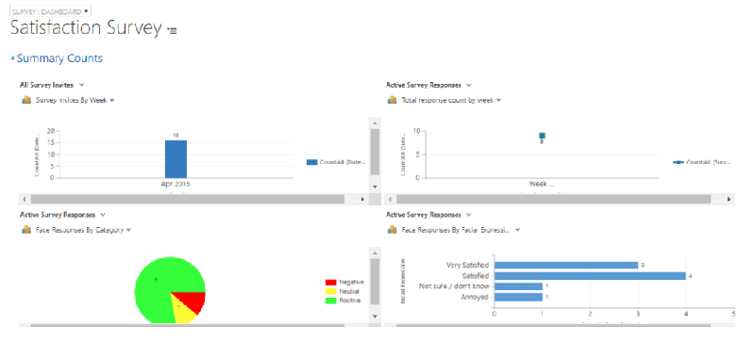The image size is (755, 343).
Task: Open the Face Responses By Category dropdown
Action: coord(128,230)
